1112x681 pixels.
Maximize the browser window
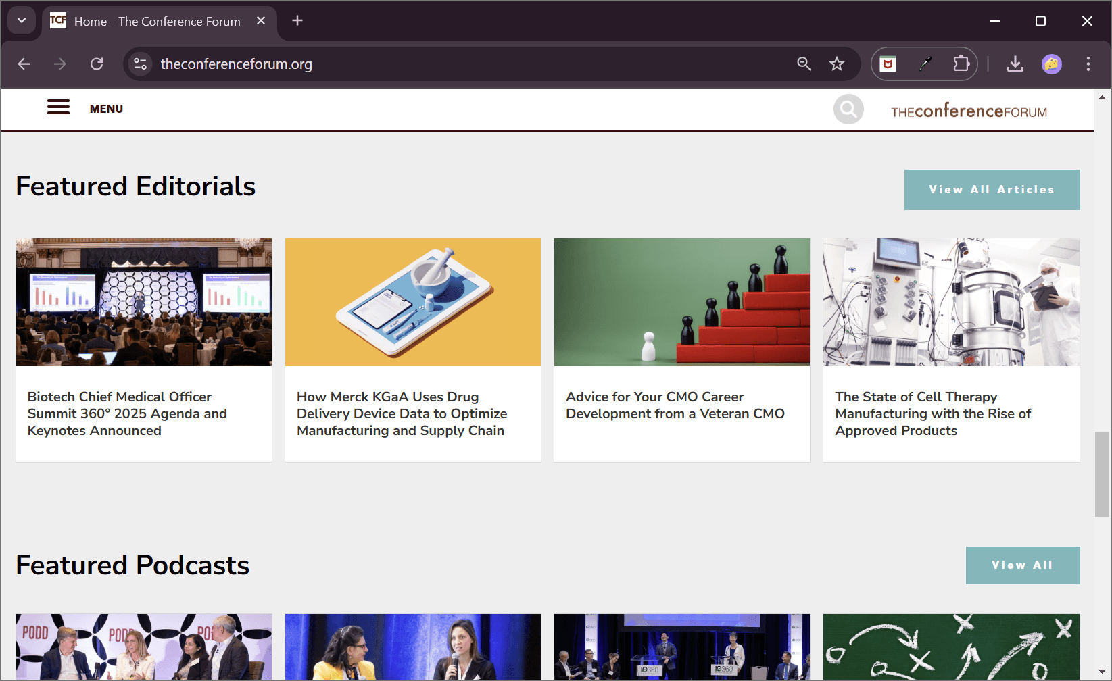point(1040,21)
